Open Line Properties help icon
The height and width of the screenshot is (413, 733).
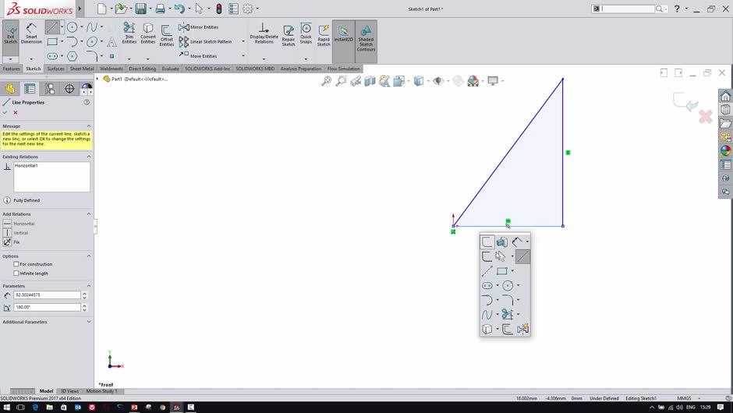pos(87,102)
